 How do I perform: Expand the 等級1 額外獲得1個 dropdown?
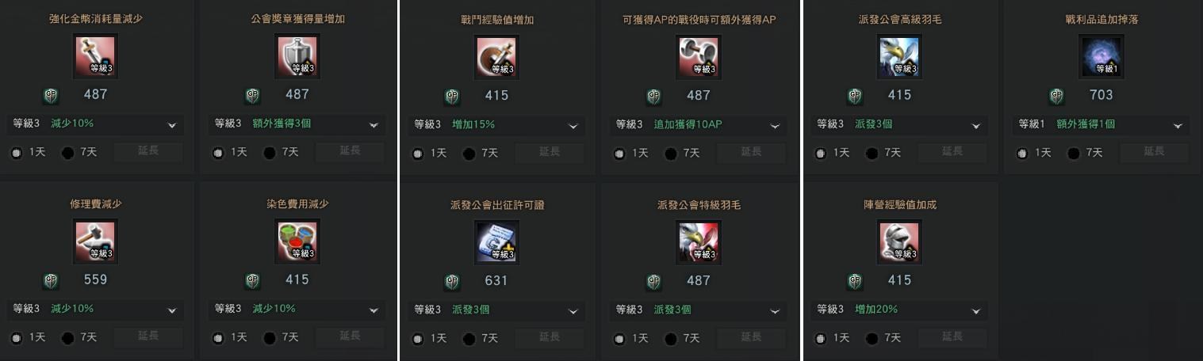click(1101, 125)
